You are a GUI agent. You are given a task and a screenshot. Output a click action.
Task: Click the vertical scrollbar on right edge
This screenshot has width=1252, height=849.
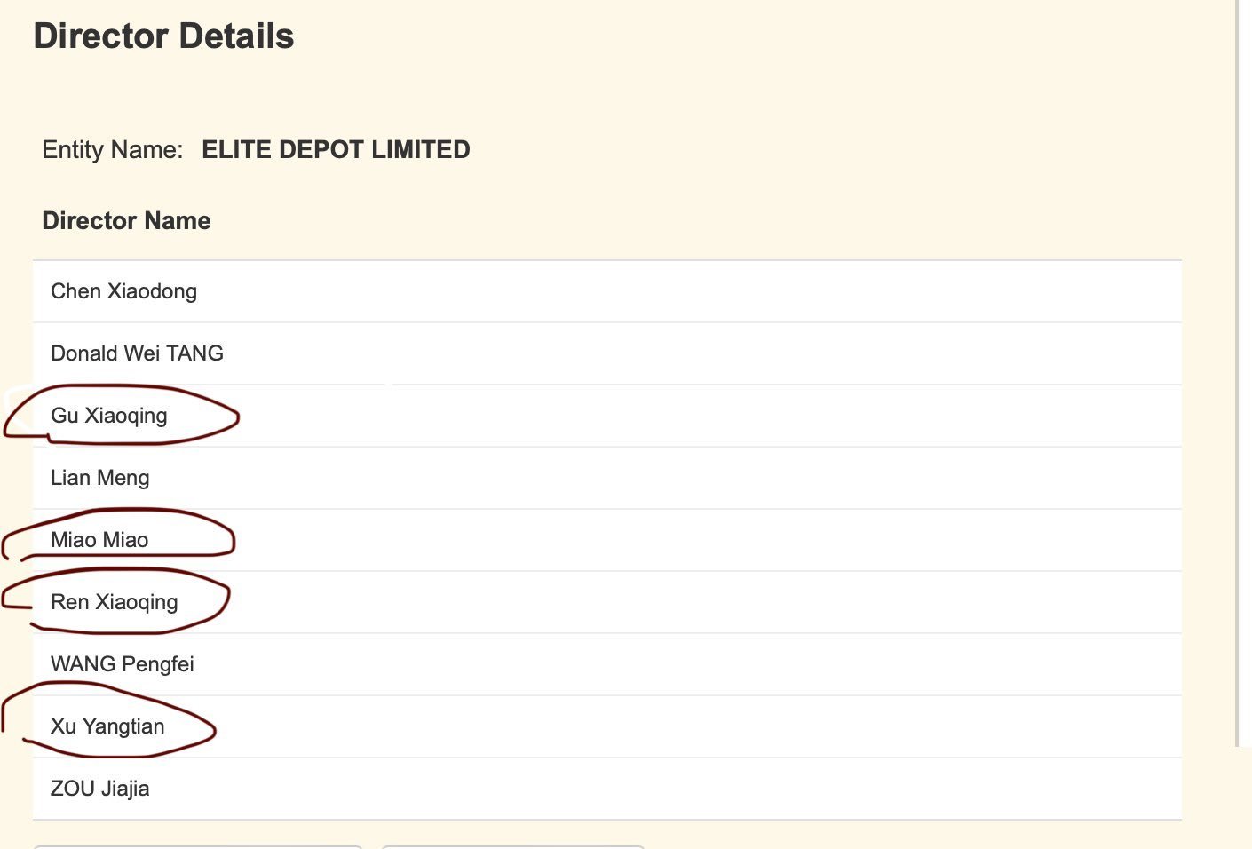coord(1237,373)
